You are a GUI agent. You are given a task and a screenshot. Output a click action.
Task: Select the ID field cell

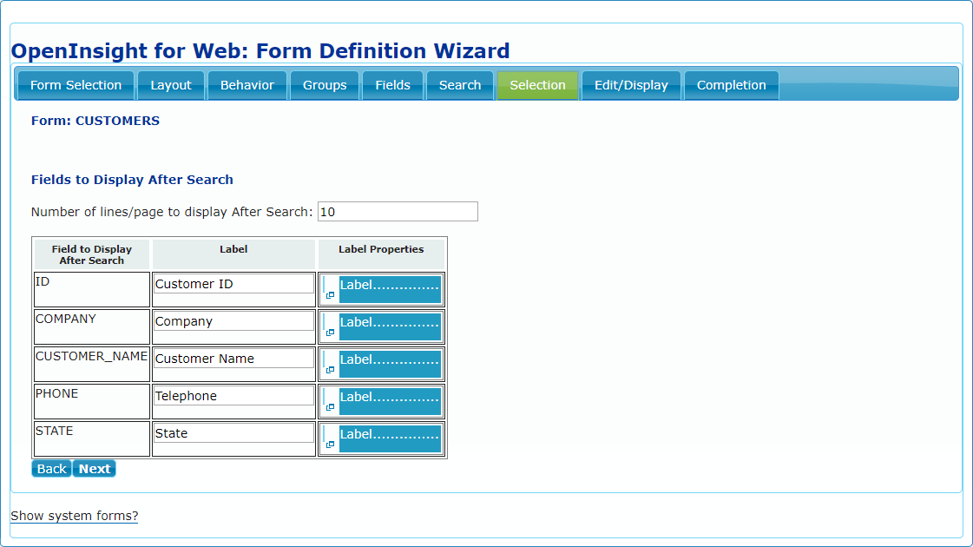(92, 289)
